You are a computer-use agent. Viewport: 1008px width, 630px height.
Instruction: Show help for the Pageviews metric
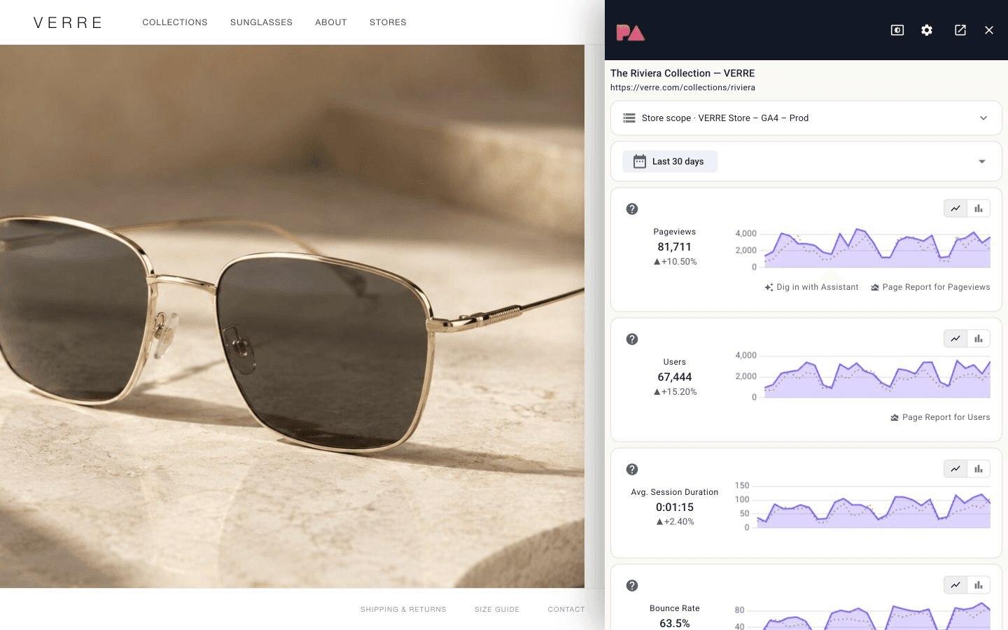(x=632, y=209)
